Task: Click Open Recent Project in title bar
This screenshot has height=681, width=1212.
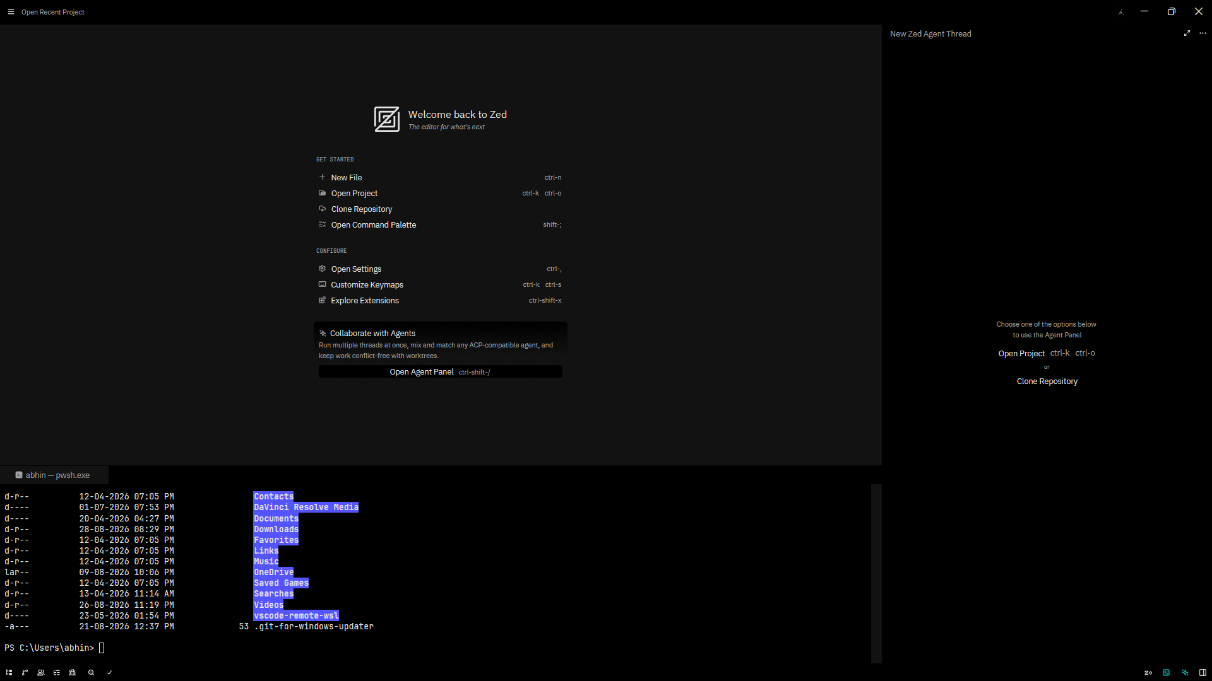Action: (x=53, y=12)
